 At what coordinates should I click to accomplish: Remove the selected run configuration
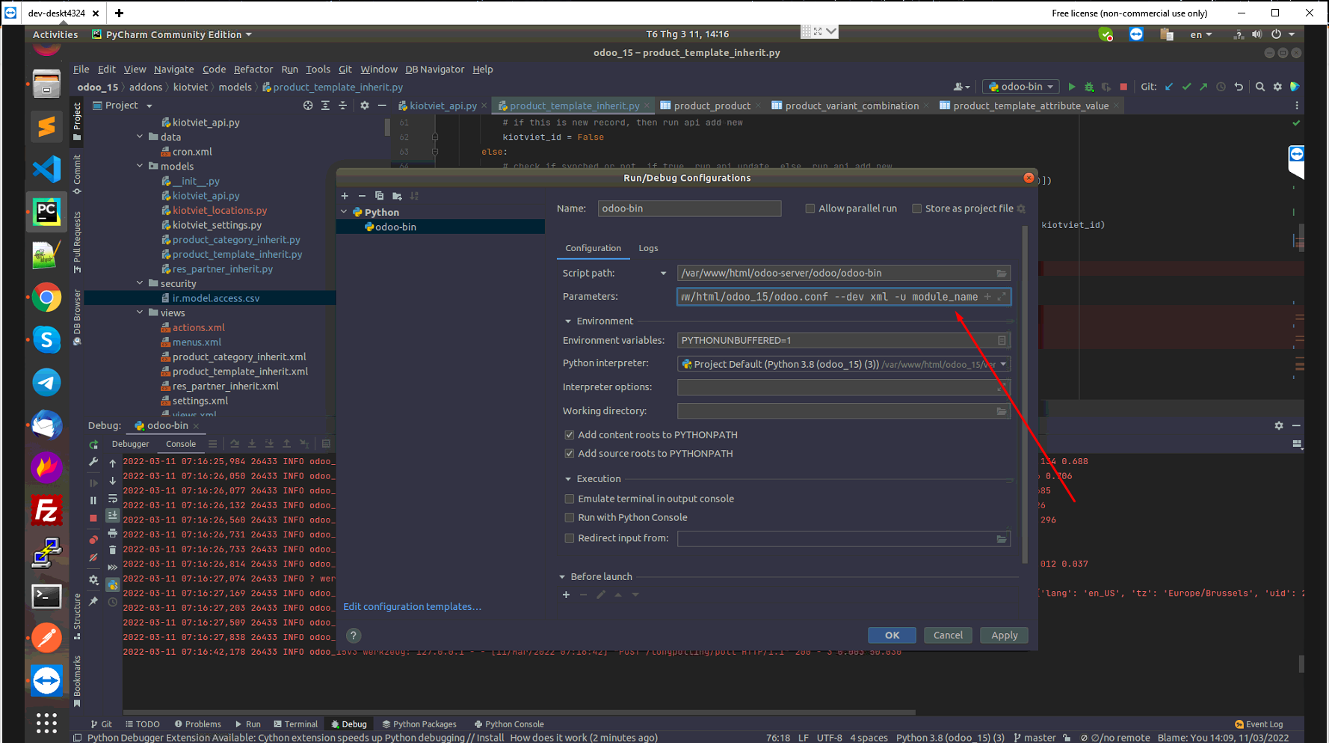pyautogui.click(x=362, y=196)
